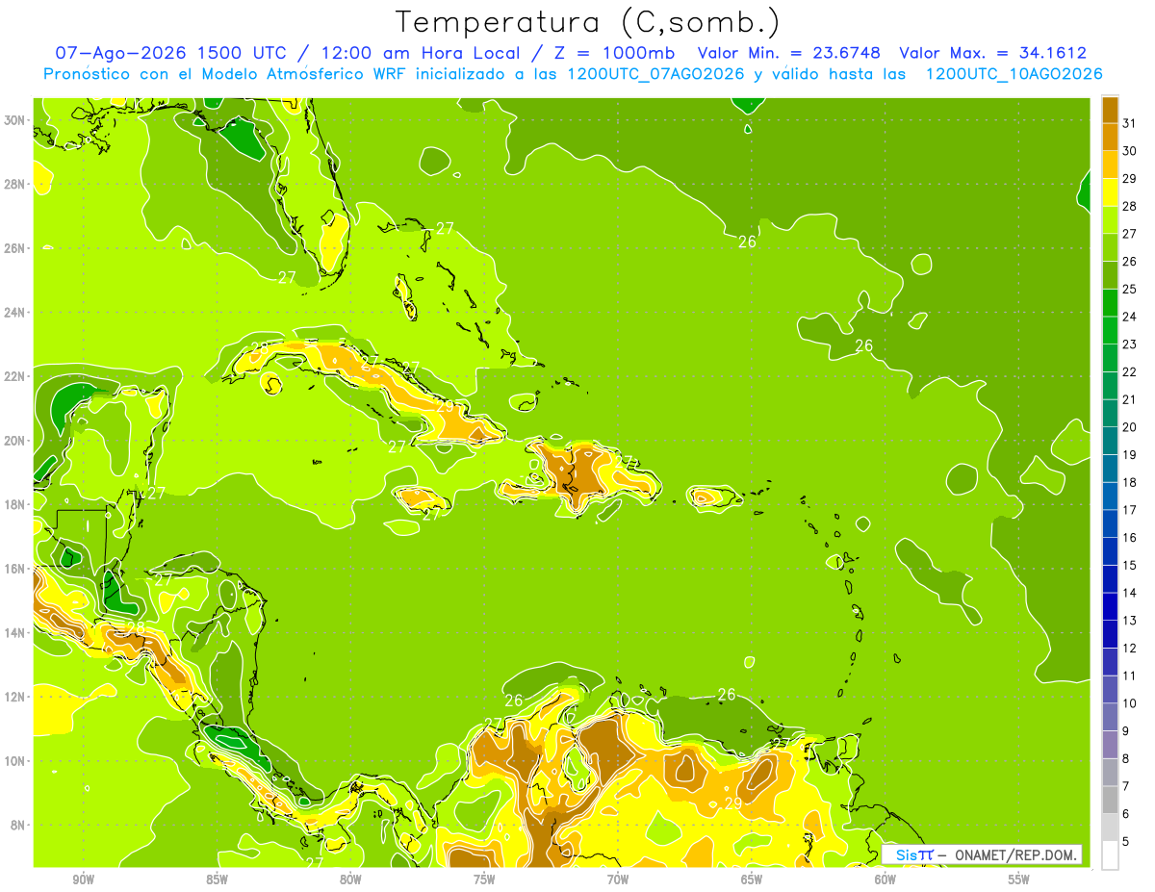This screenshot has width=1155, height=892.
Task: Click the 29 contour label over Venezuela
Action: pos(733,803)
